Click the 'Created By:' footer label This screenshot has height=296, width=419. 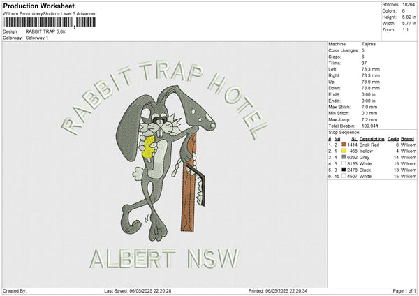15,291
